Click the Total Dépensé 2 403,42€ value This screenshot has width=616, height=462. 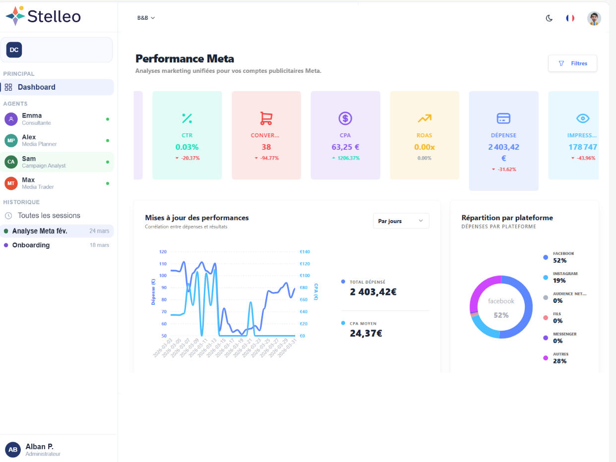[x=373, y=292]
